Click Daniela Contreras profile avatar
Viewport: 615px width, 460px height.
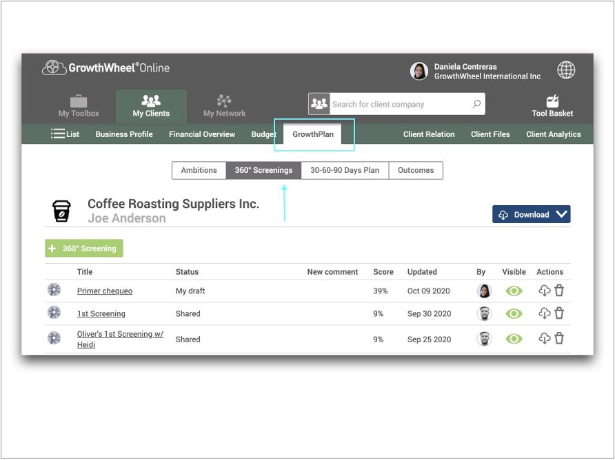click(x=419, y=72)
